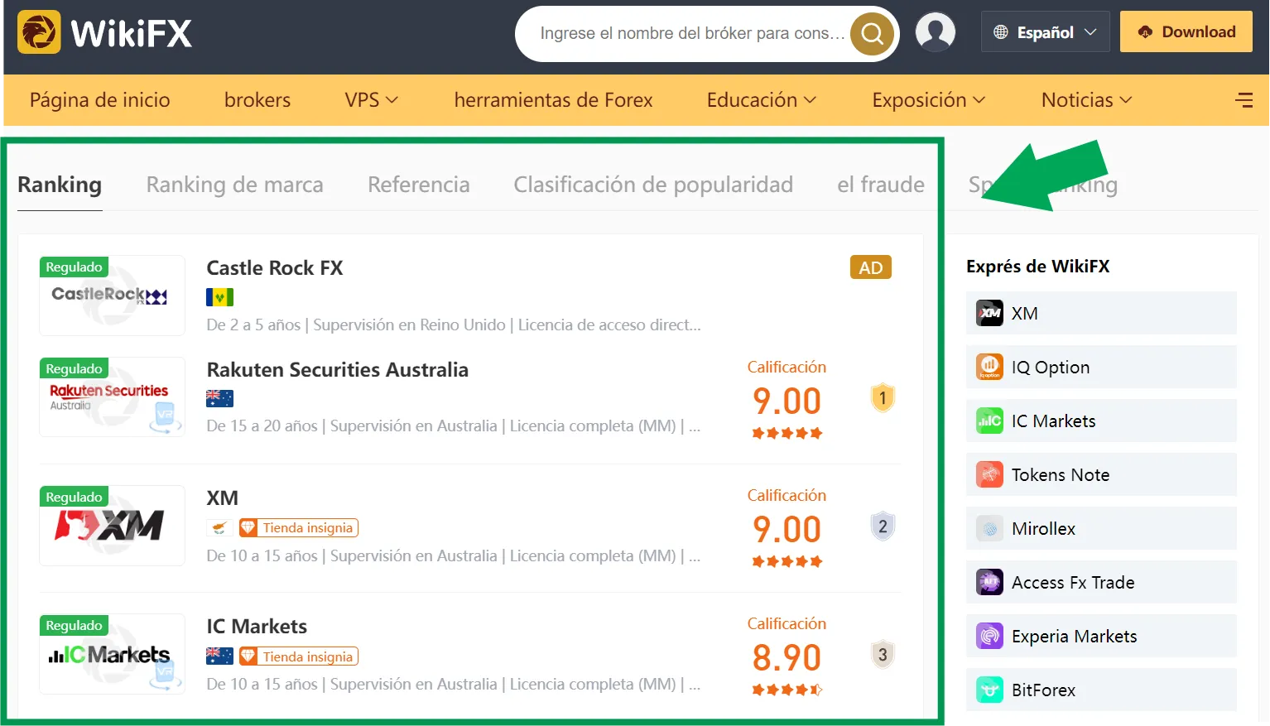Click the Experia Markets icon
Screen dimensions: 1270x726
point(989,636)
